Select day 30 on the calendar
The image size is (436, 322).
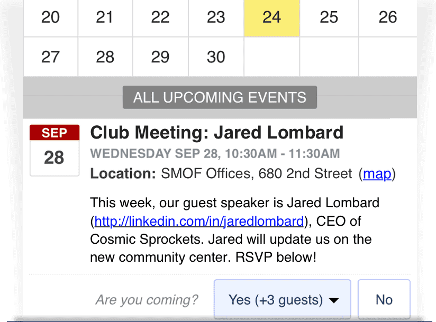[x=216, y=57]
